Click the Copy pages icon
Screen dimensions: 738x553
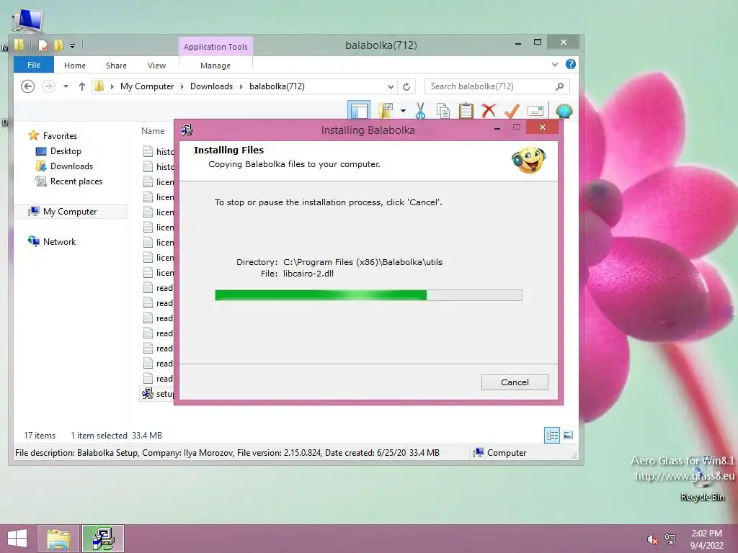443,111
